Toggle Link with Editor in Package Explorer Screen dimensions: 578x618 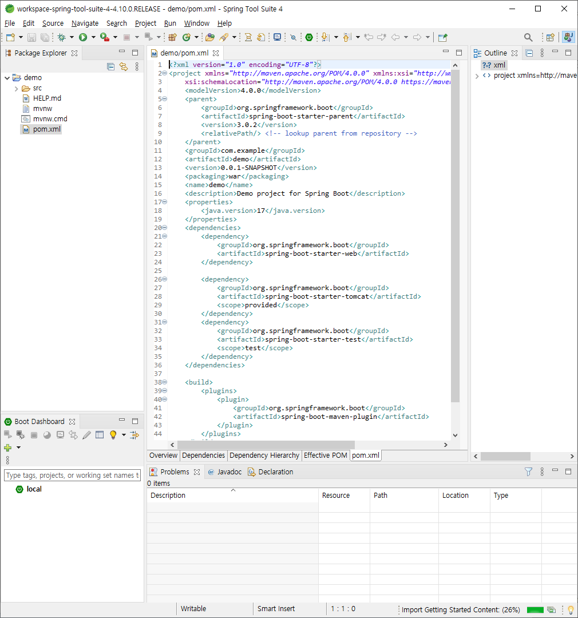pos(124,66)
